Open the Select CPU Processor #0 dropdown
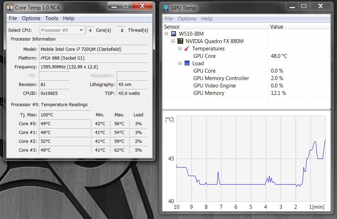The height and width of the screenshot is (219, 337). point(62,30)
